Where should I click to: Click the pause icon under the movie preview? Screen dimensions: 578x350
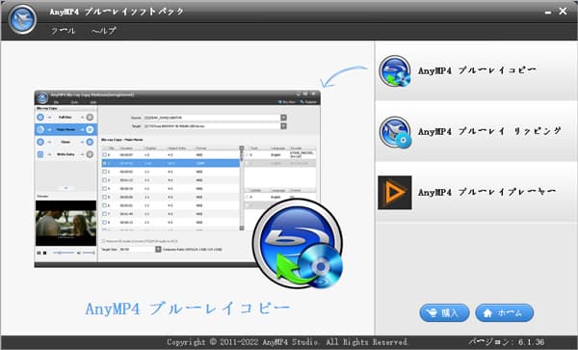click(39, 253)
